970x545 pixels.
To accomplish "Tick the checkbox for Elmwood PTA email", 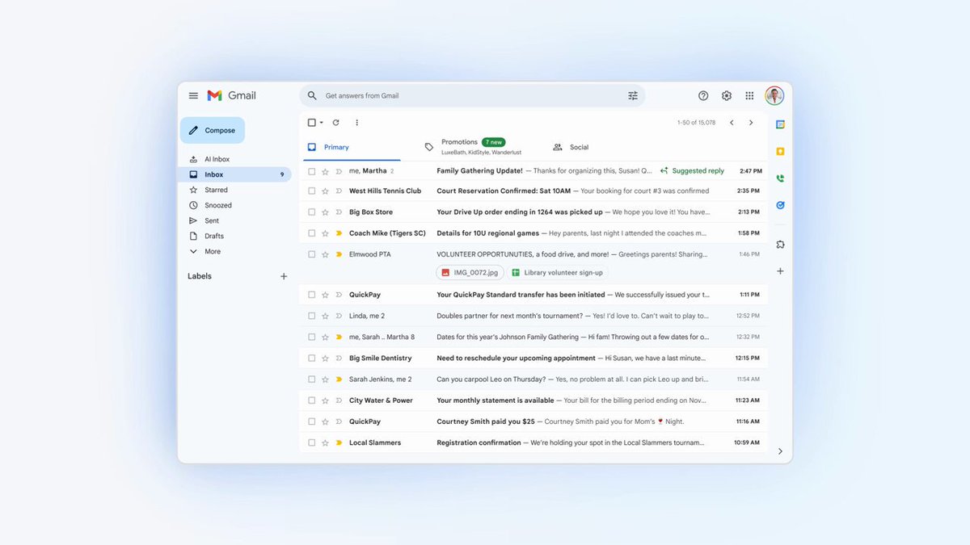I will pos(311,254).
